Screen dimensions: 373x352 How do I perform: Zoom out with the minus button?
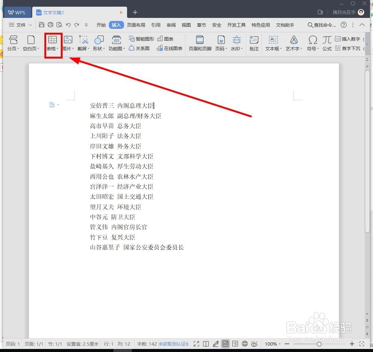(x=287, y=344)
